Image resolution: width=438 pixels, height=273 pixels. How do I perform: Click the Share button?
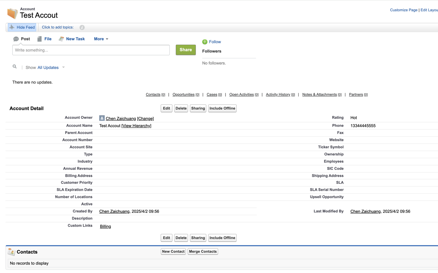pos(185,49)
